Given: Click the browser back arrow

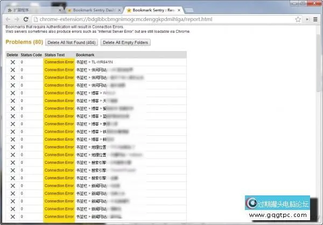Looking at the screenshot, I should 6,19.
